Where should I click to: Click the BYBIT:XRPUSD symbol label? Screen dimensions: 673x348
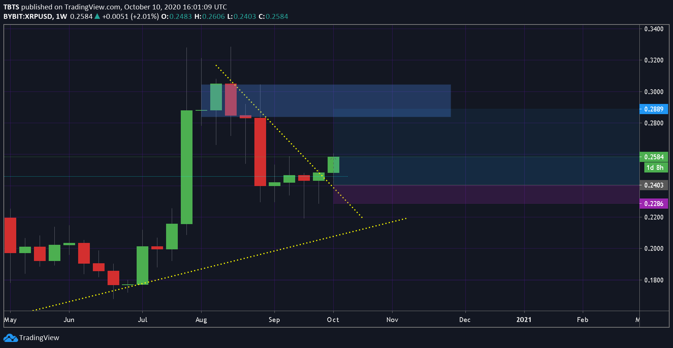[28, 17]
